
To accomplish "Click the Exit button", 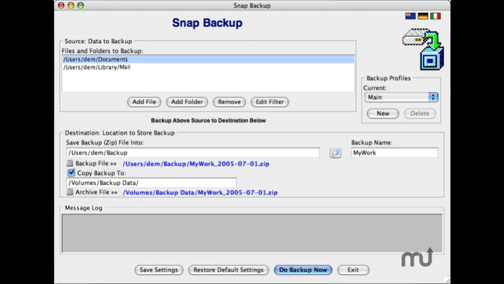I will pyautogui.click(x=353, y=270).
